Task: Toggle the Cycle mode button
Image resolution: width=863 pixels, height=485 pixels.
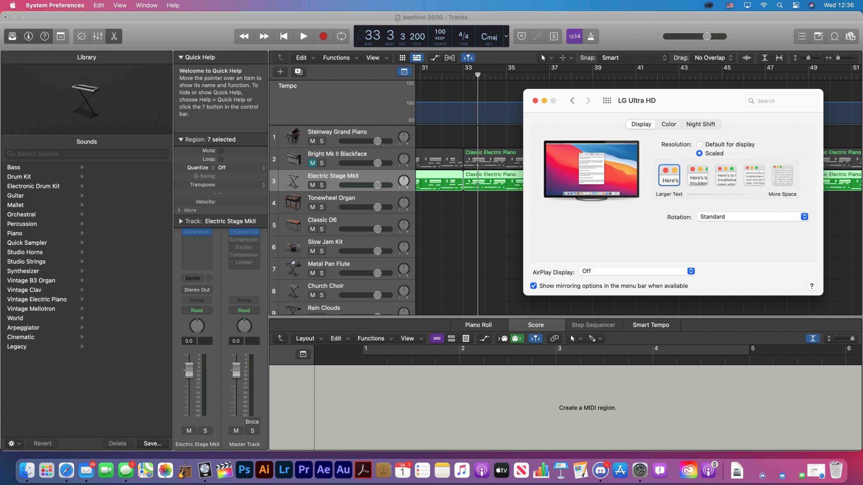Action: [341, 36]
